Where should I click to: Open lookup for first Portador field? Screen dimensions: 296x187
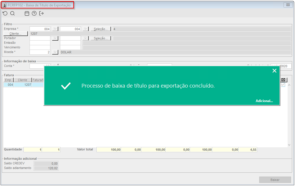[x=55, y=38]
